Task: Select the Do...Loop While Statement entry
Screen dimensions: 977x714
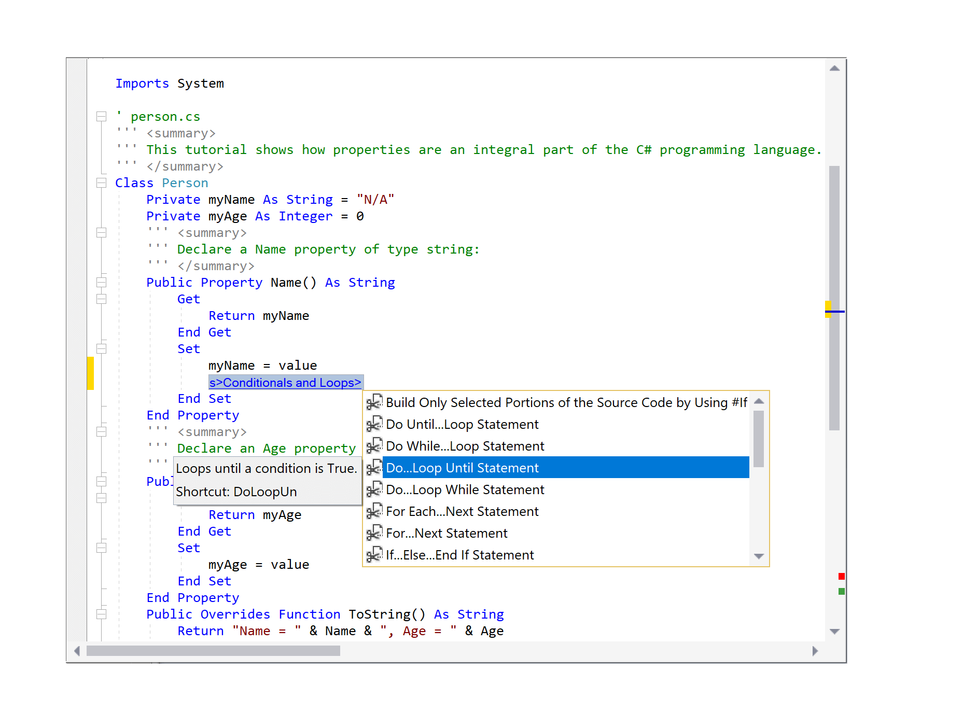Action: click(465, 489)
